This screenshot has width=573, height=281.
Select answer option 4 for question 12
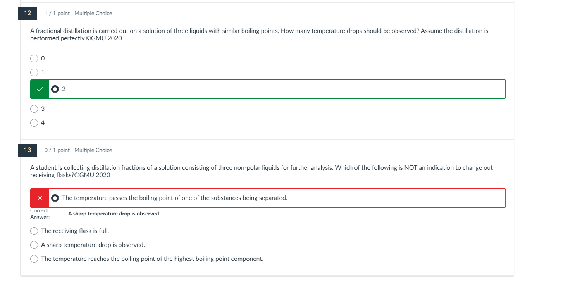click(x=34, y=123)
